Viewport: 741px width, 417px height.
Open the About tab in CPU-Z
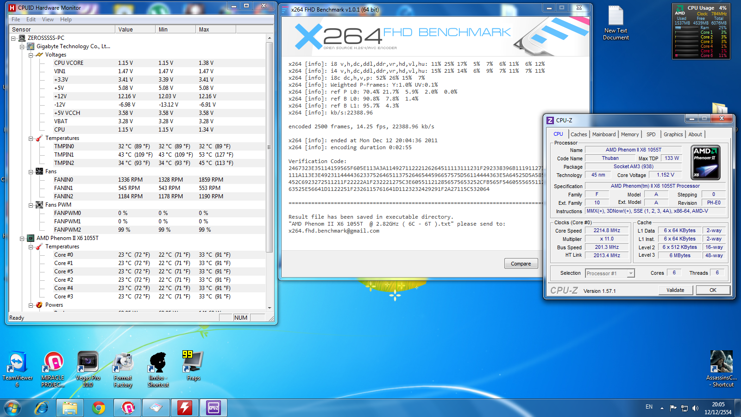(695, 134)
